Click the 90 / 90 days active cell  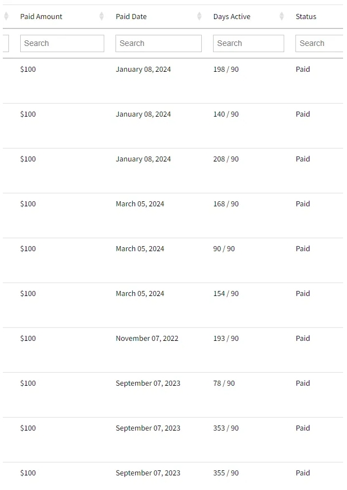224,249
